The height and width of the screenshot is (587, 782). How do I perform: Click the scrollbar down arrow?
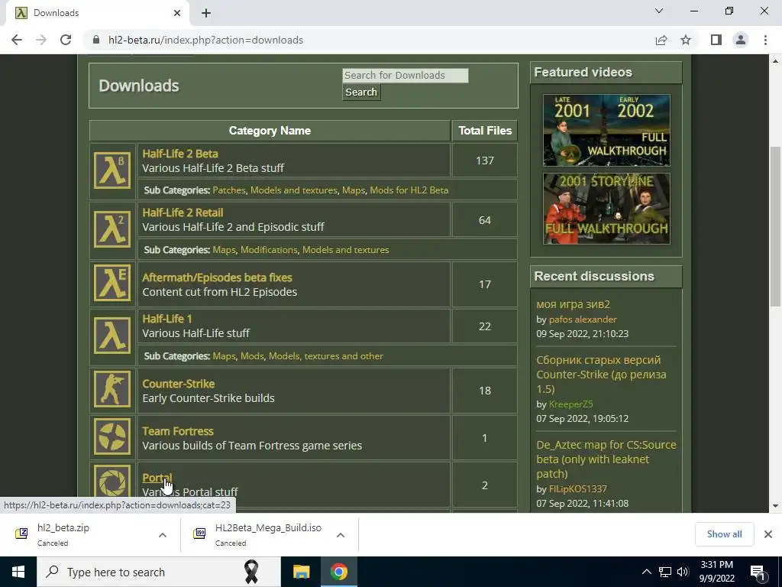pos(776,506)
